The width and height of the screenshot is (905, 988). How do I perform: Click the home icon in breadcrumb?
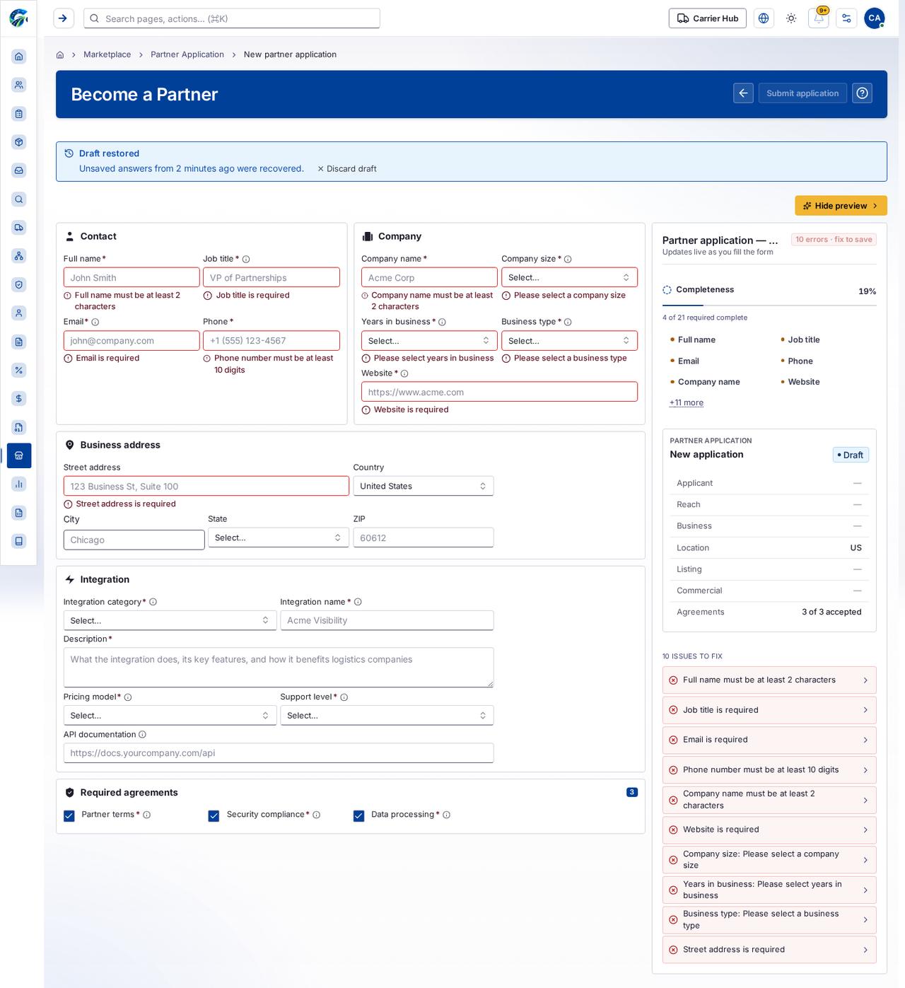[x=60, y=54]
